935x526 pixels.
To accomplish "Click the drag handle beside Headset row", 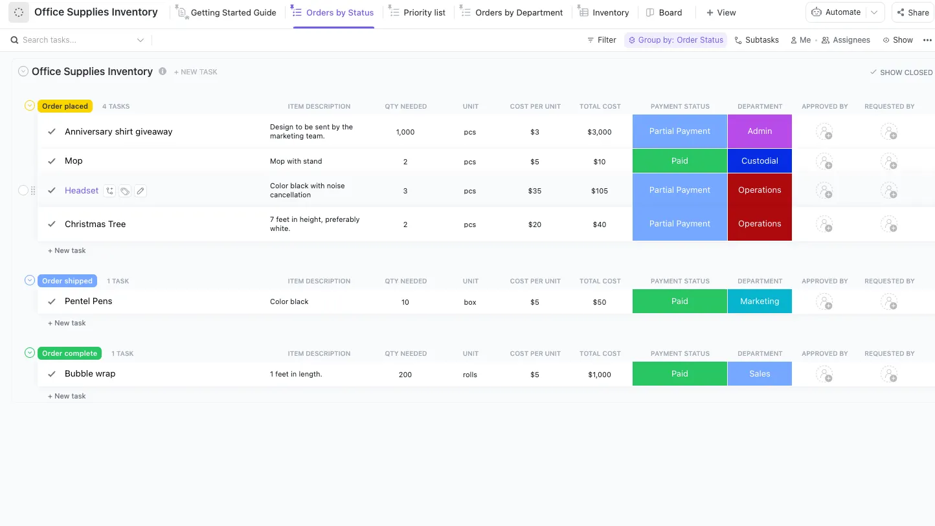I will [34, 191].
